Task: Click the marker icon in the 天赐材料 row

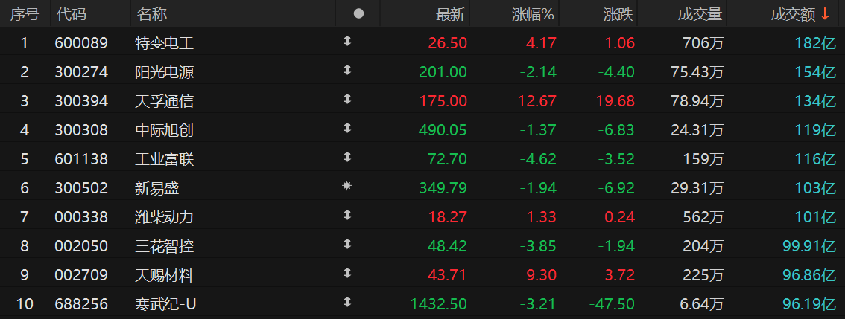Action: (x=346, y=274)
